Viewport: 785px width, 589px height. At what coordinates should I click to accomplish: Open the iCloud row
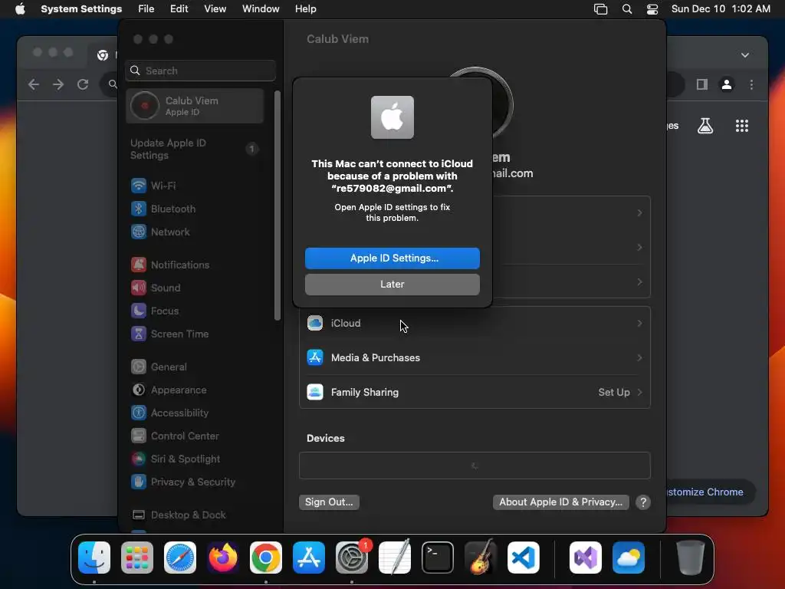pyautogui.click(x=475, y=323)
